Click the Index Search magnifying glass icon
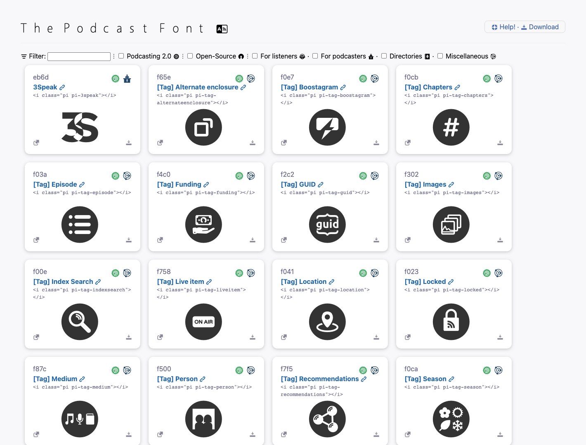This screenshot has width=586, height=445. (80, 322)
